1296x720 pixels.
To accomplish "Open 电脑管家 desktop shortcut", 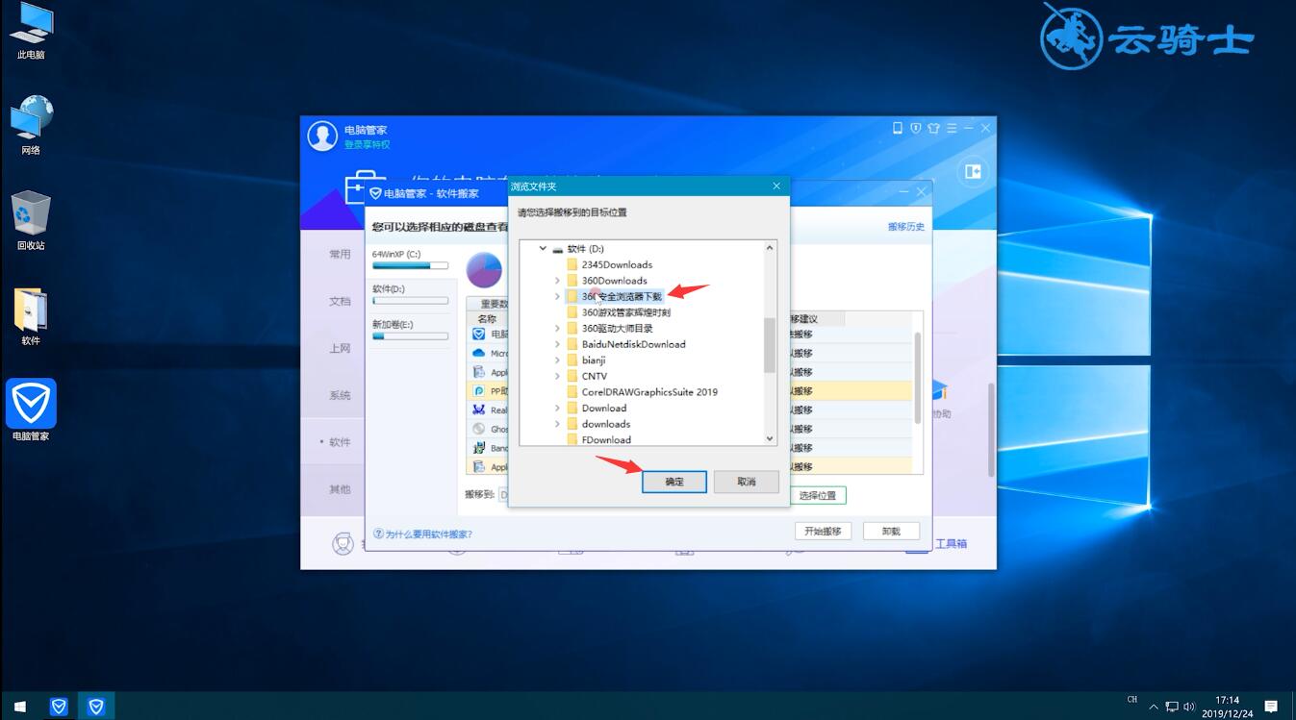I will (x=31, y=410).
